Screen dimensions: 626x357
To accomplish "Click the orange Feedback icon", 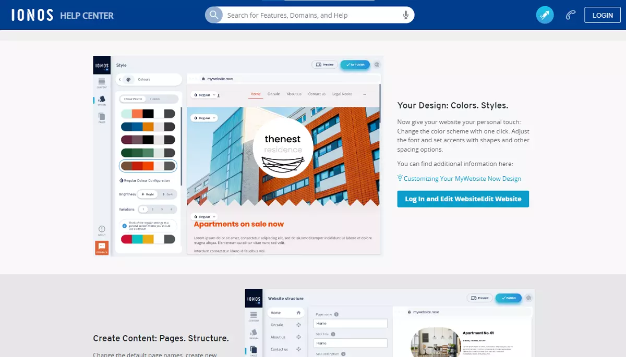I will [x=102, y=248].
